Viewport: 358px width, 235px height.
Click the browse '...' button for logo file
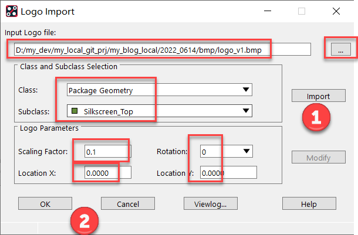click(x=340, y=51)
